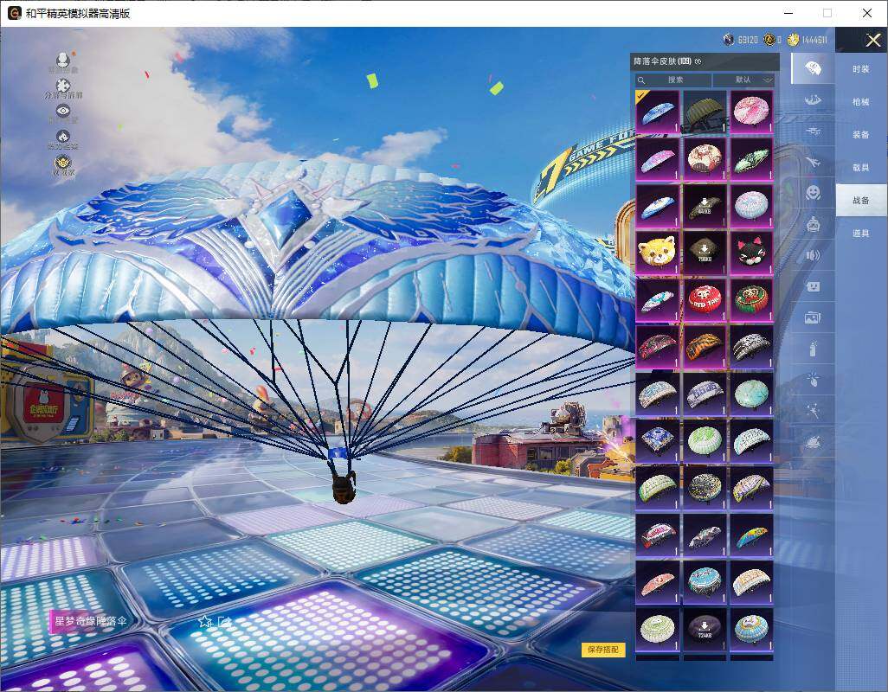Click the 星梦奇缘降落伞 skin name label

[x=91, y=621]
